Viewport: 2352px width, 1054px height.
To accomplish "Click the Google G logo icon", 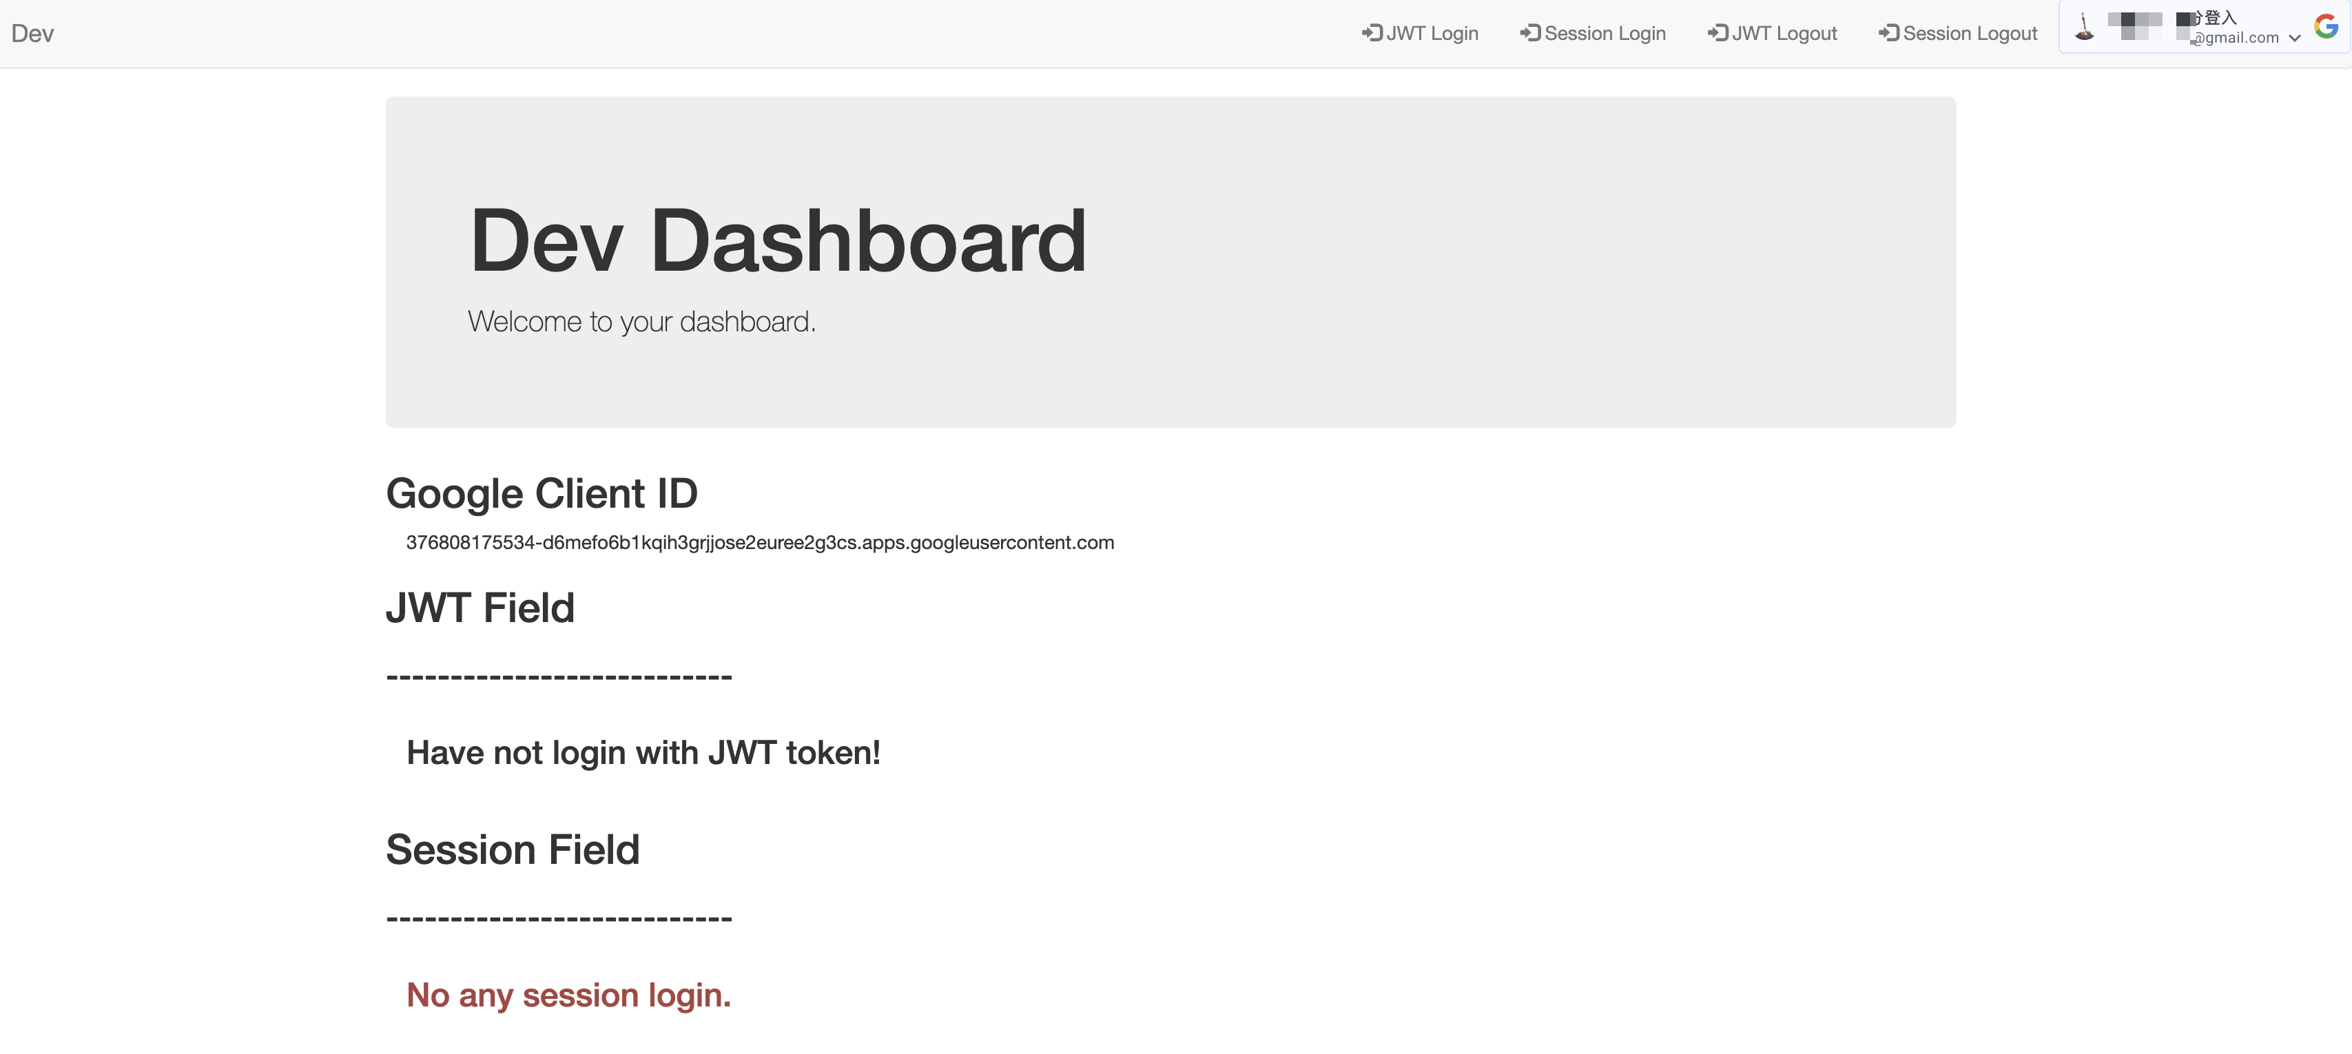I will (2326, 26).
